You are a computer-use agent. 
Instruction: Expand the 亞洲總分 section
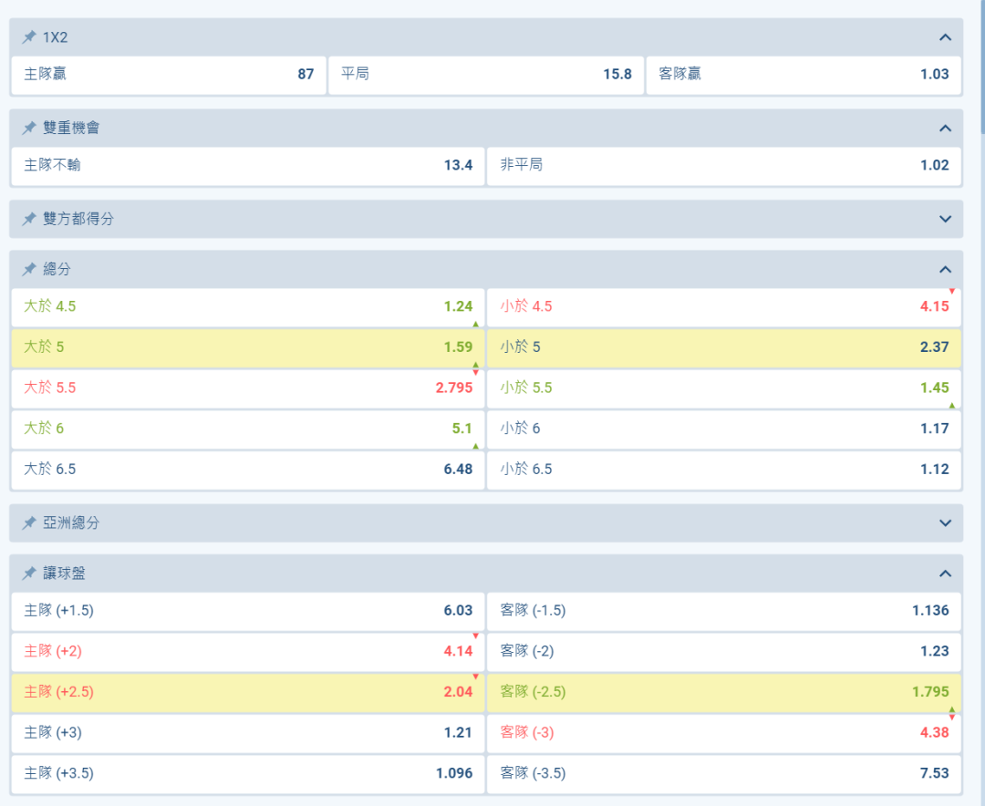[x=945, y=522]
